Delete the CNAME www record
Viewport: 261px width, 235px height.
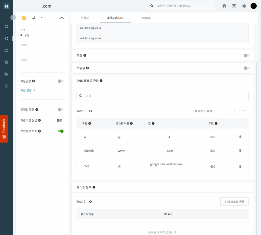(240, 150)
